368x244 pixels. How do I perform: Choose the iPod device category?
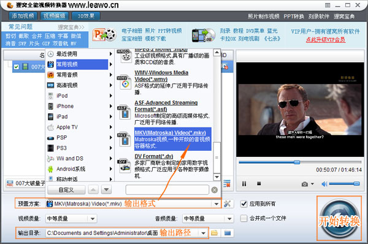[x=77, y=96]
